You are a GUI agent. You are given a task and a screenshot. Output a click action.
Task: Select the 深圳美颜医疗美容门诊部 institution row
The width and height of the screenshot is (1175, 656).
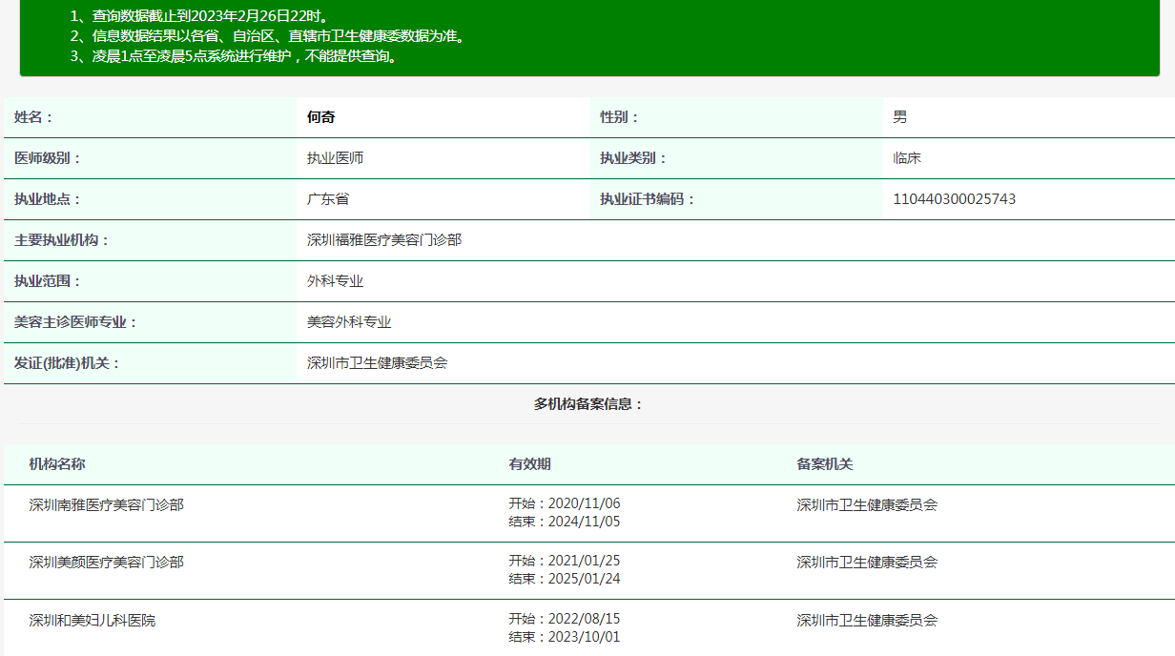click(x=587, y=570)
